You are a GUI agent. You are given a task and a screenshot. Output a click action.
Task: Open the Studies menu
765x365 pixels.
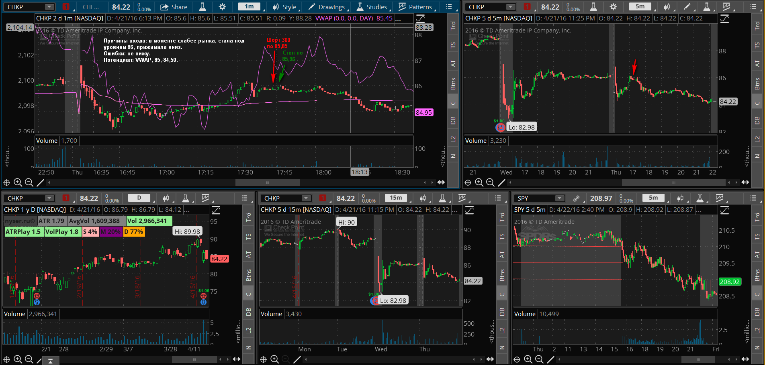pos(372,7)
